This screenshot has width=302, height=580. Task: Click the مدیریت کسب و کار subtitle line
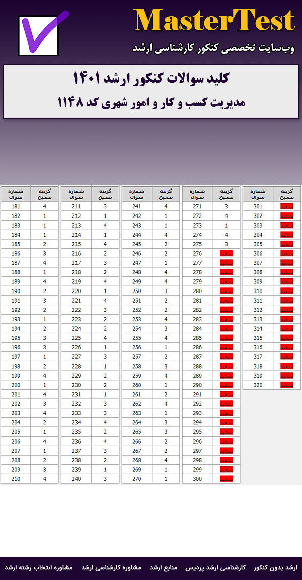(151, 103)
